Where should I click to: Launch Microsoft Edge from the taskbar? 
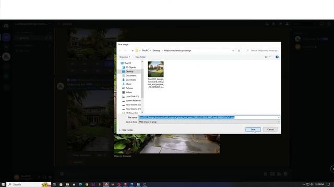click(80, 184)
